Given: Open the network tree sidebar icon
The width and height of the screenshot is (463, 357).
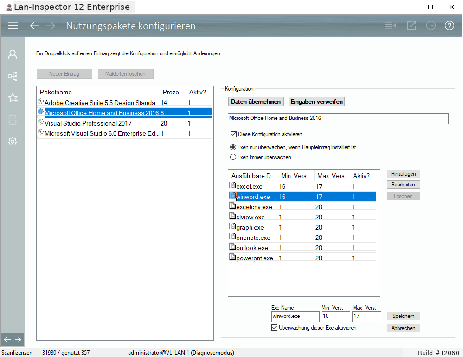Looking at the screenshot, I should point(13,76).
